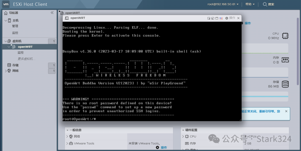Click the CPU chip icon
Viewport: 301px width, 151px height.
point(285,36)
